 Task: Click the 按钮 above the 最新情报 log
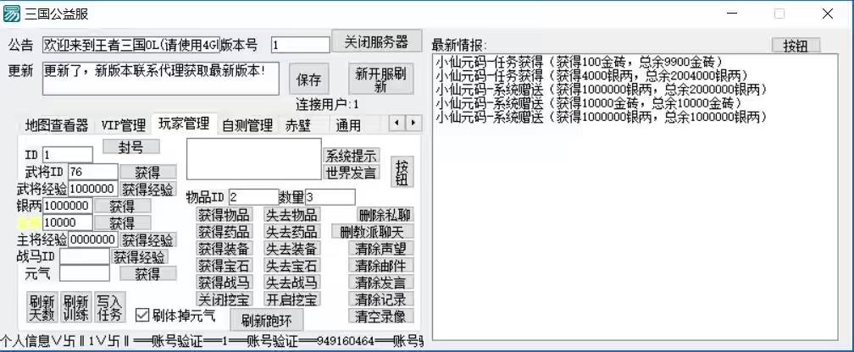tap(796, 46)
